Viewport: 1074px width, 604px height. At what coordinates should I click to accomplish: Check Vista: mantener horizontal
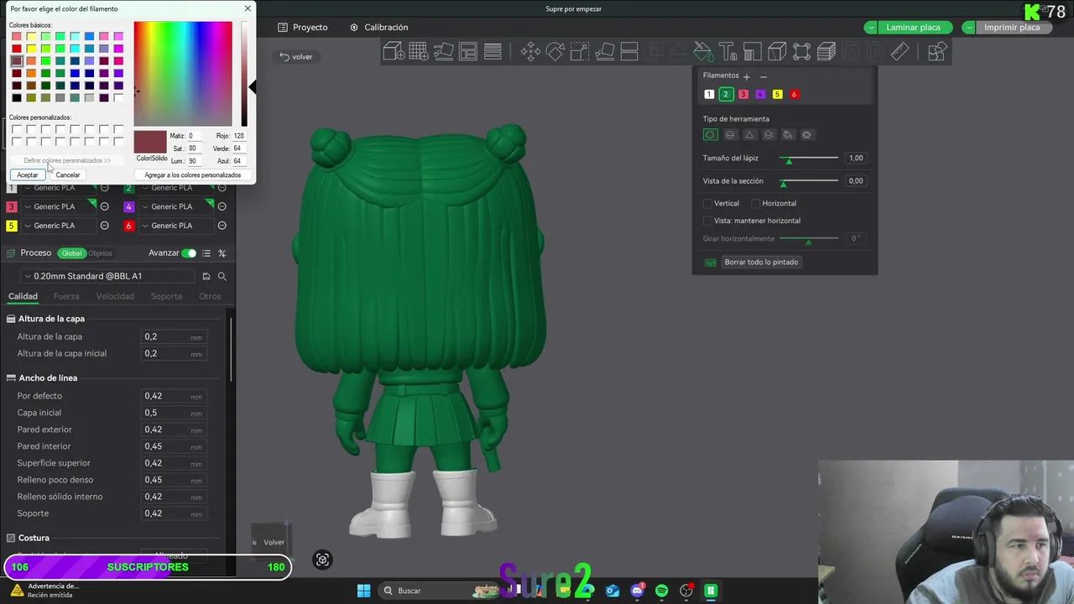[708, 221]
